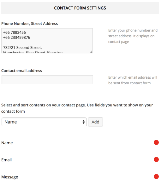Click the Contact email address label
161x186 pixels.
click(x=21, y=71)
